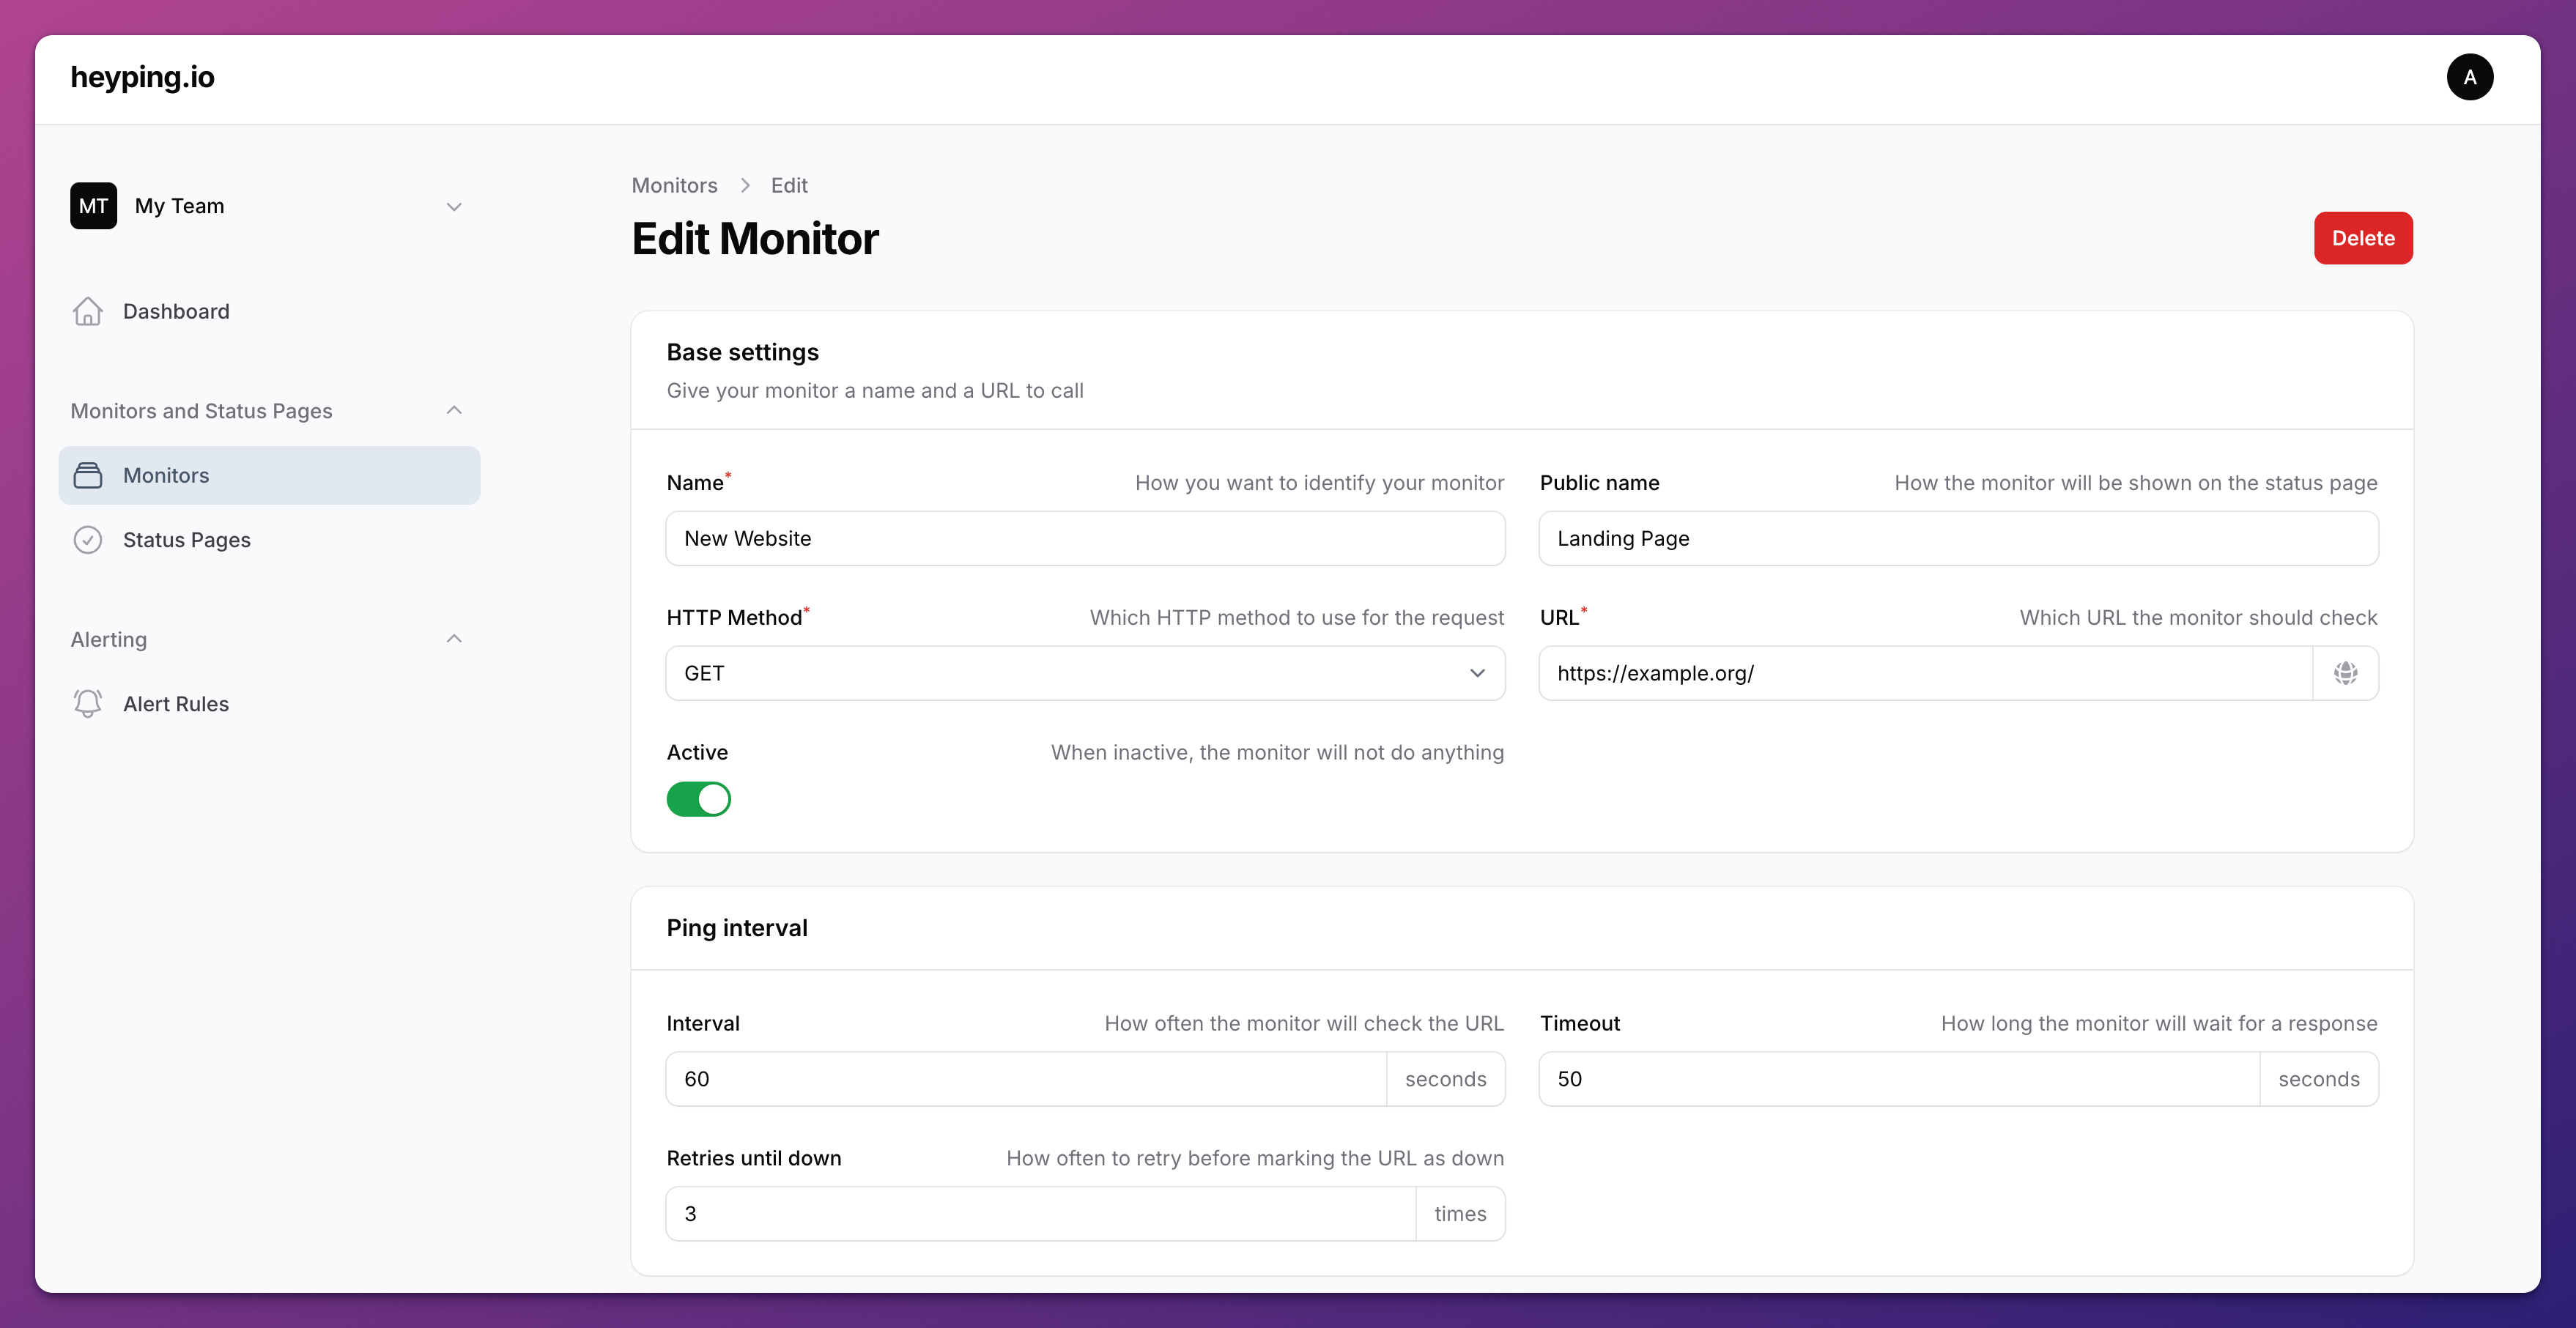The width and height of the screenshot is (2576, 1328).
Task: Collapse the Alerting section
Action: (x=454, y=639)
